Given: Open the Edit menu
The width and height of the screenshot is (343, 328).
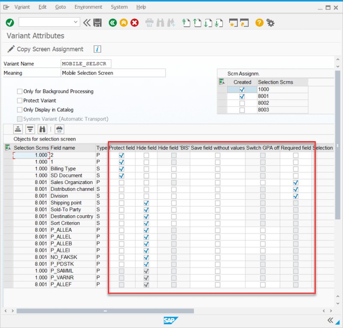Looking at the screenshot, I should coord(42,7).
